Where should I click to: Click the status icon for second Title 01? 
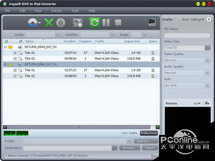point(153,70)
